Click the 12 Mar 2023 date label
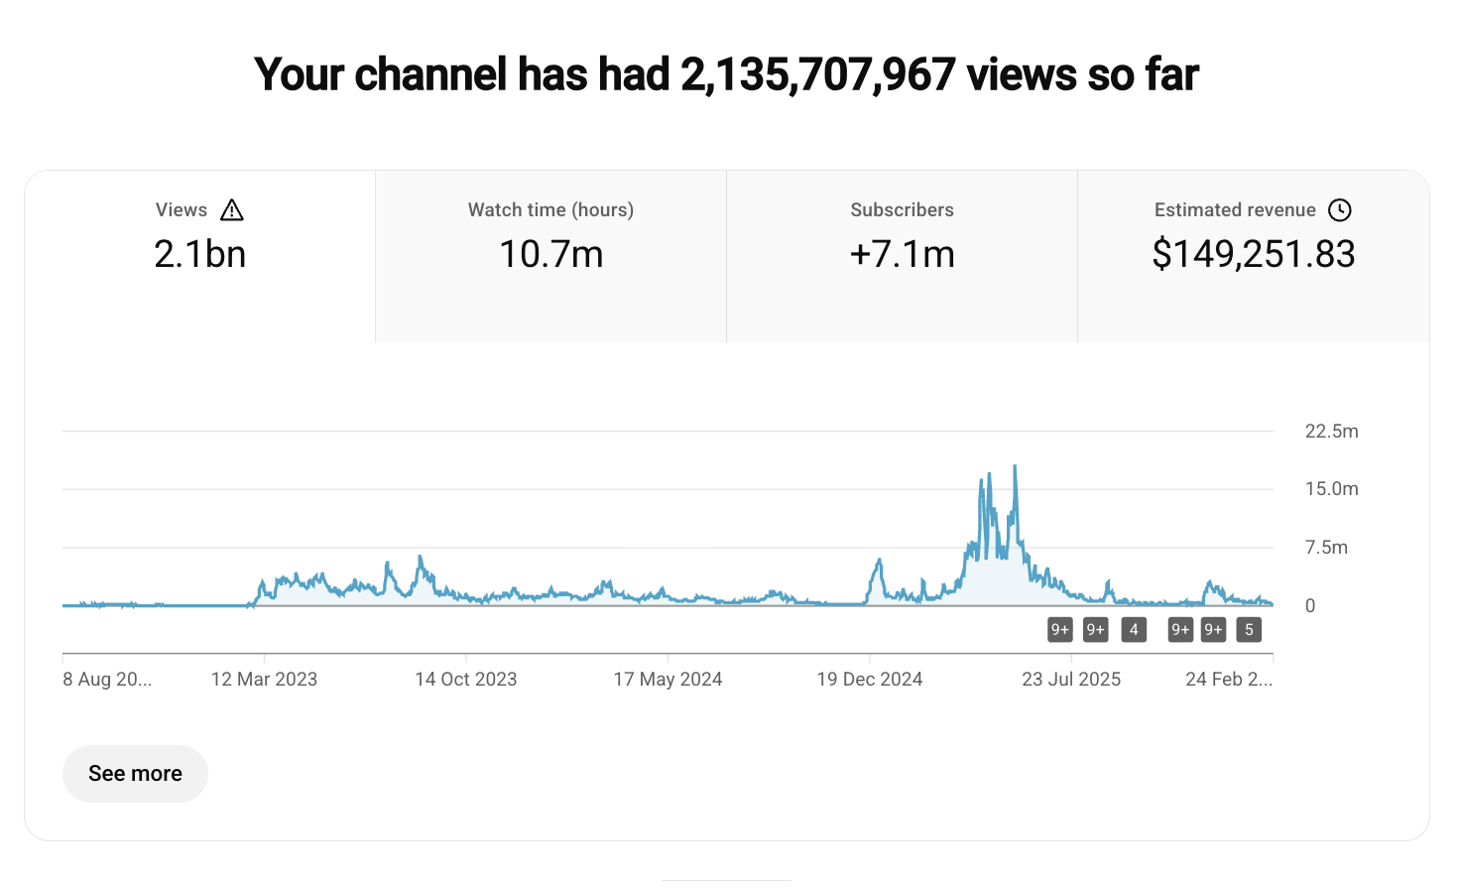1460x889 pixels. [264, 680]
